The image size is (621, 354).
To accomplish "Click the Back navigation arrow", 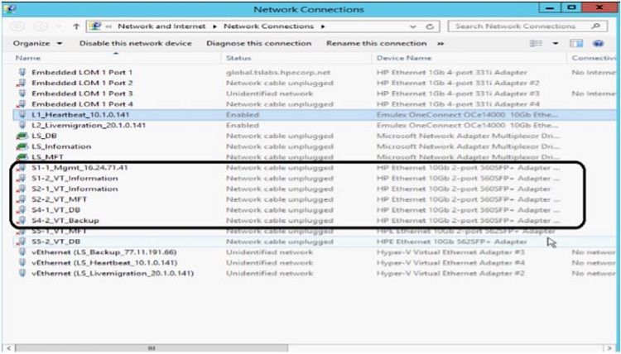I will [x=17, y=26].
